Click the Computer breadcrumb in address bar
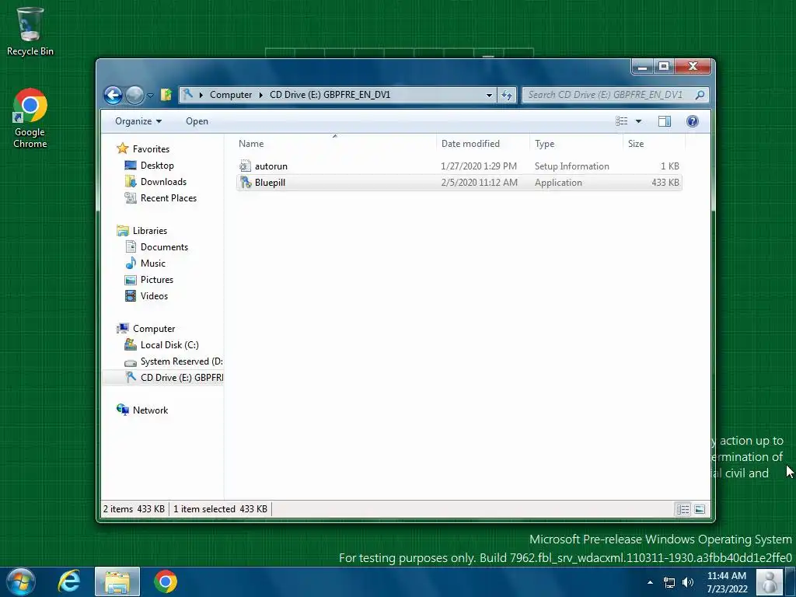 [x=230, y=94]
